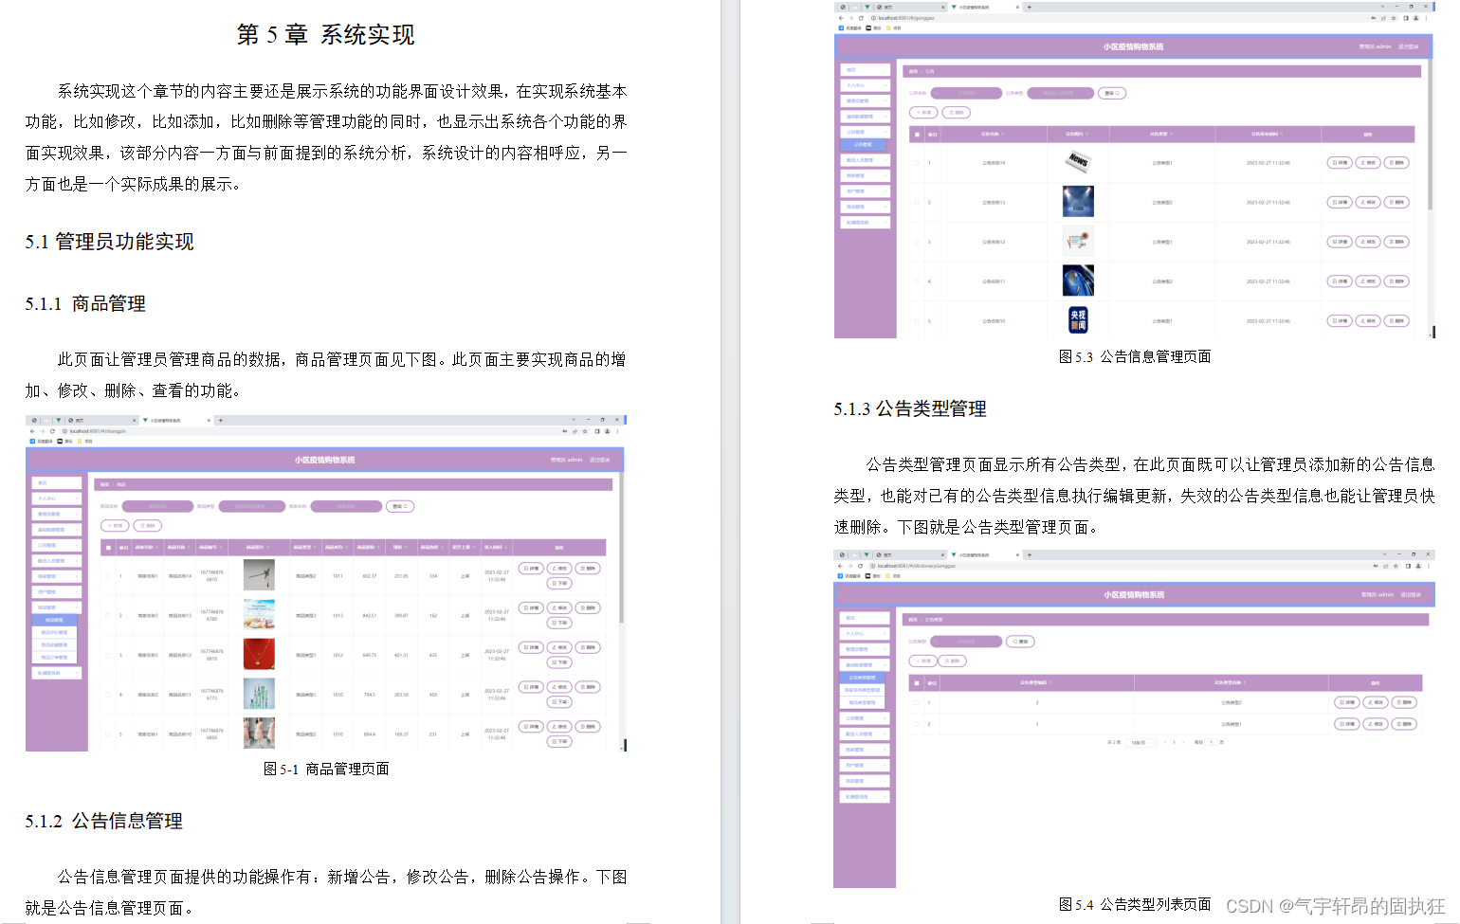The image size is (1460, 924).
Task: Click the 查询 search button in figure 5-1
Action: (x=400, y=506)
